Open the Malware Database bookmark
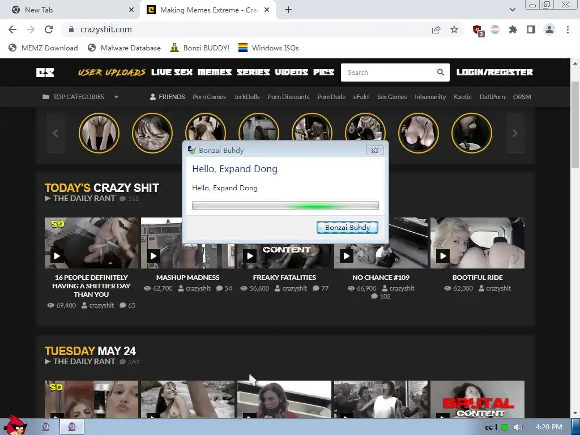Viewport: 580px width, 435px height. (x=124, y=48)
